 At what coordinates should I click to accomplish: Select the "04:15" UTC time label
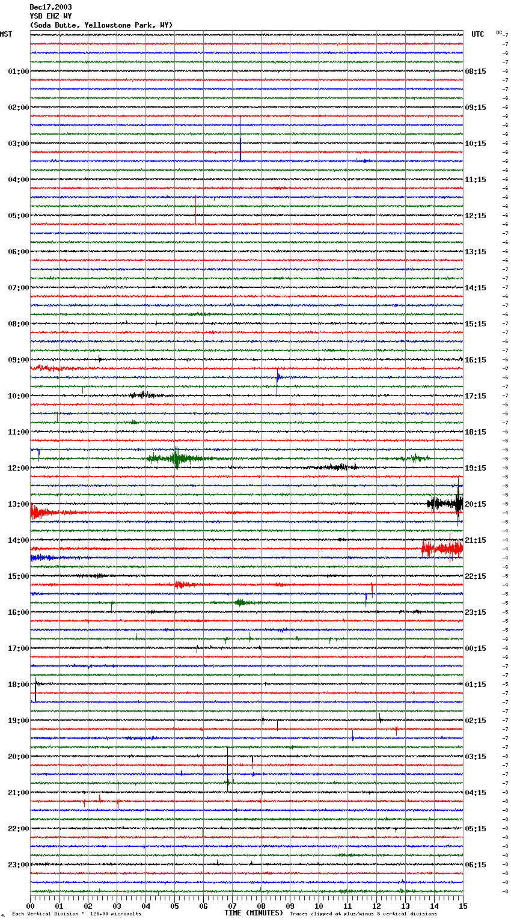476,793
